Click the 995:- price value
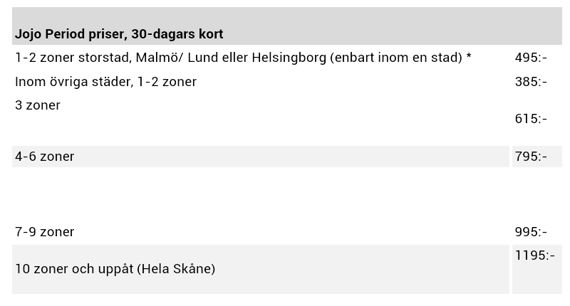Screen dimensions: 570x306 [531, 231]
